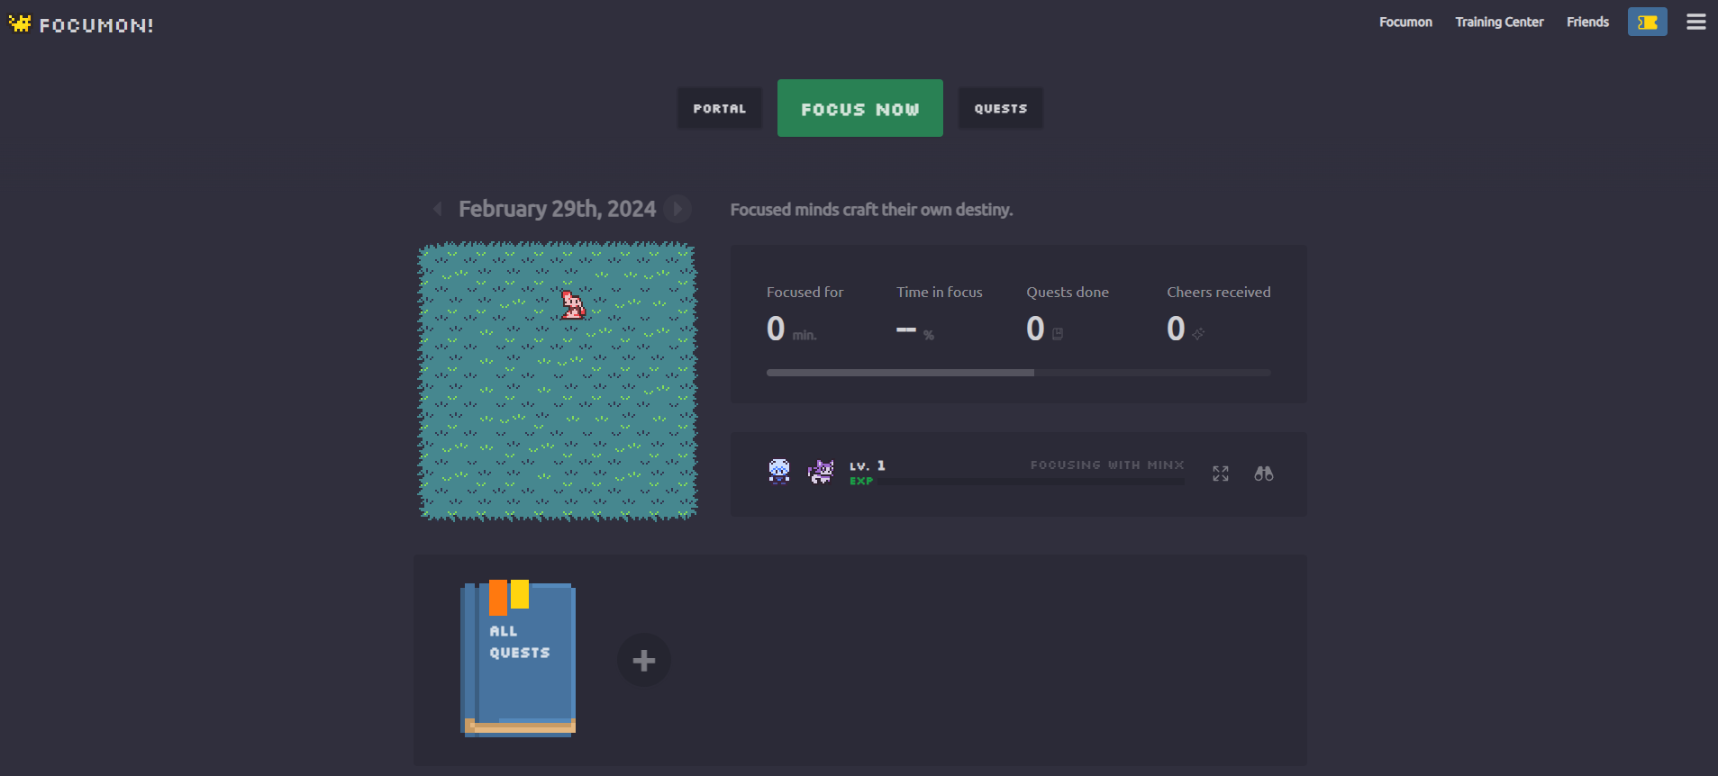Click the Cheers received count
1718x776 pixels.
(x=1176, y=329)
